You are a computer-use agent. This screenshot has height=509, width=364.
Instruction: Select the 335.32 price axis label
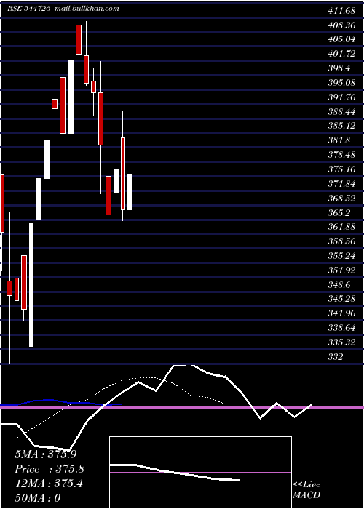pos(341,342)
